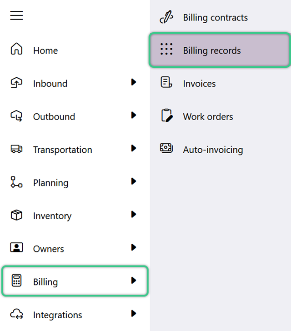Open the Billing records menu item

pos(220,50)
